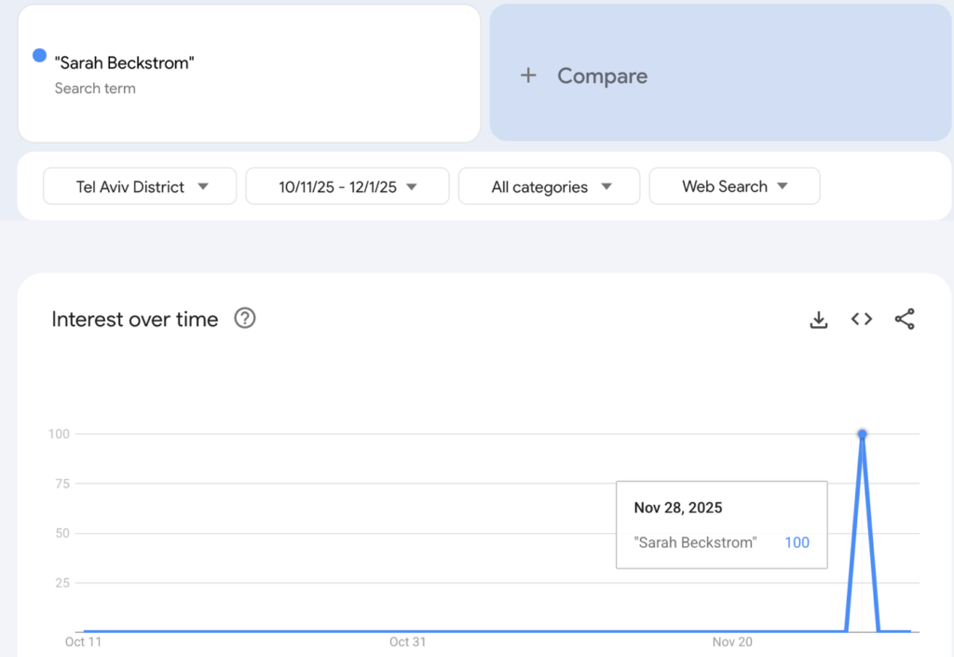The image size is (954, 657).
Task: Expand the Tel Aviv District region dropdown
Action: tap(141, 186)
